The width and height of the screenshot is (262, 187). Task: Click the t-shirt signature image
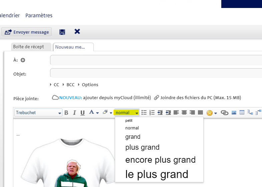tap(68, 162)
